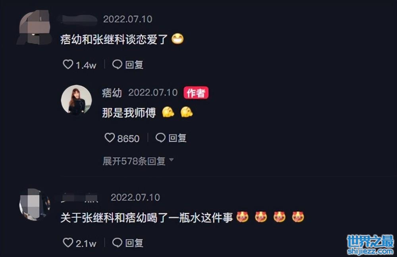Click the reply bubble icon under 那是我师傅

coord(160,138)
